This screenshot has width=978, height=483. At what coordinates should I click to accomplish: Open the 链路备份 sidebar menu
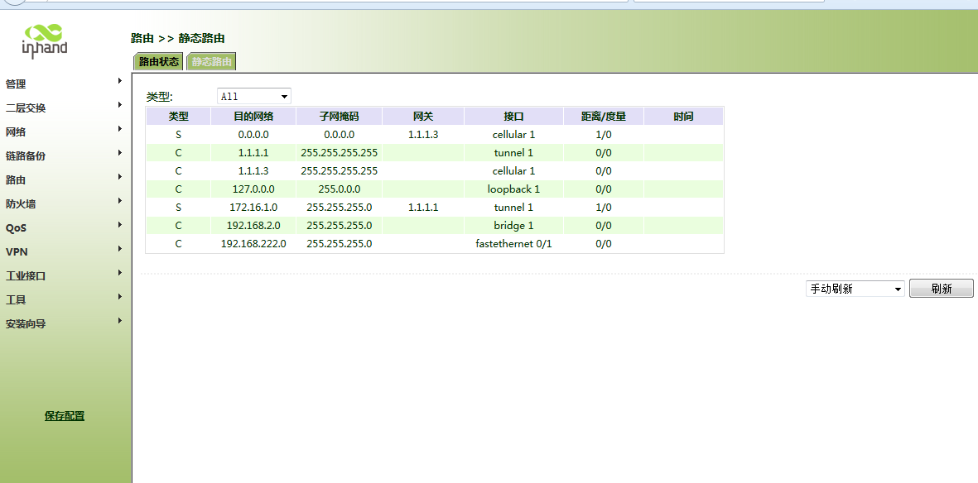26,156
